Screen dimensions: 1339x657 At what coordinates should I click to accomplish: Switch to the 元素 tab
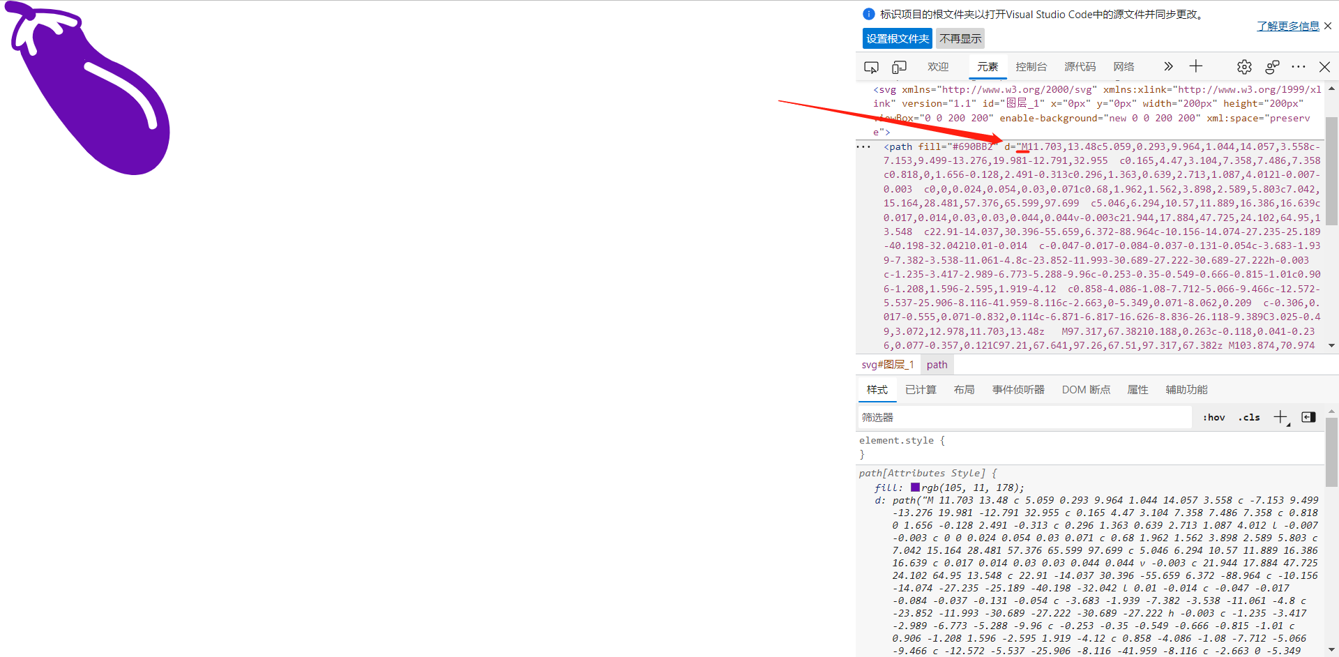pos(988,67)
